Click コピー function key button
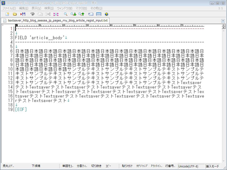Image resolution: width=227 pixels, height=170 pixels. (108, 166)
